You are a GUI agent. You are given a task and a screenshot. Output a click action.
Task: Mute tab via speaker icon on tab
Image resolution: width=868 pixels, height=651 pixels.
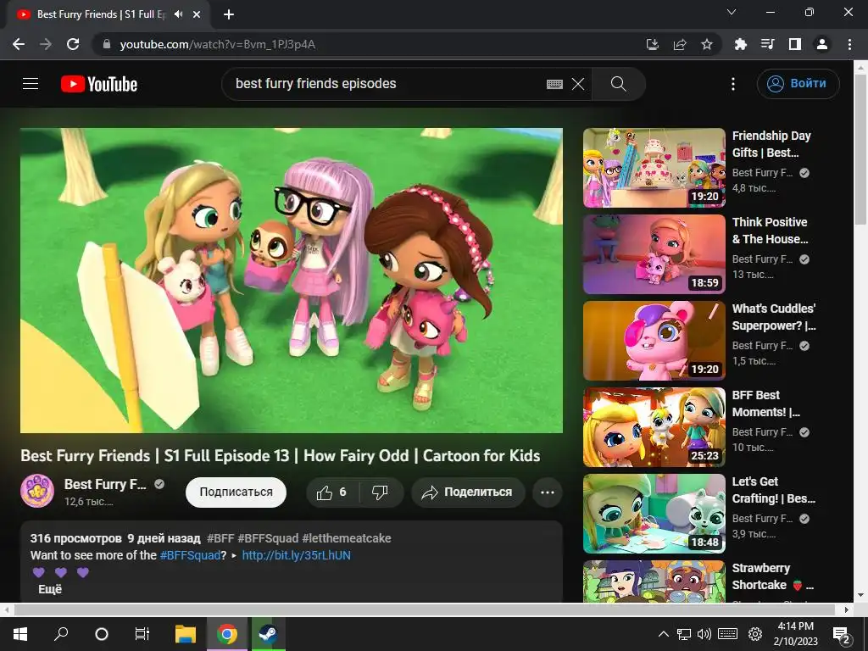pyautogui.click(x=178, y=14)
